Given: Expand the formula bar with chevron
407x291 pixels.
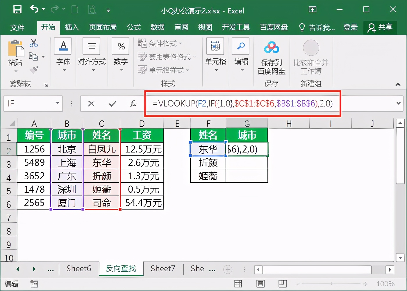Looking at the screenshot, I should pyautogui.click(x=399, y=103).
